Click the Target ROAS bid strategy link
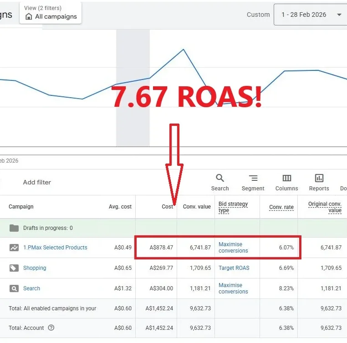Screen dimensions: 347x343 234,268
